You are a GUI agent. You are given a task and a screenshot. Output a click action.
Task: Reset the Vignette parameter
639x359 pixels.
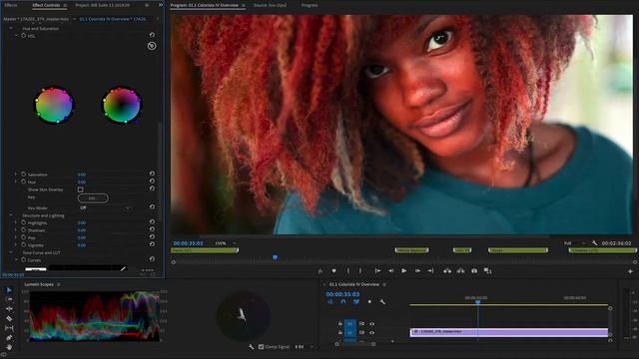coord(152,244)
